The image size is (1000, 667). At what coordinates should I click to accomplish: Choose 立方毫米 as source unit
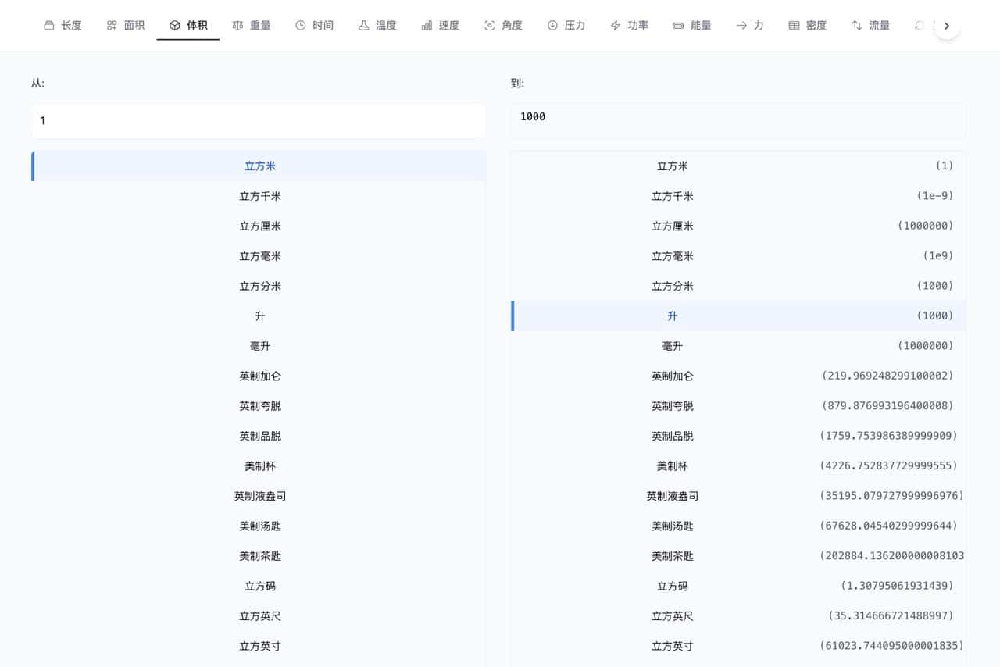point(259,256)
